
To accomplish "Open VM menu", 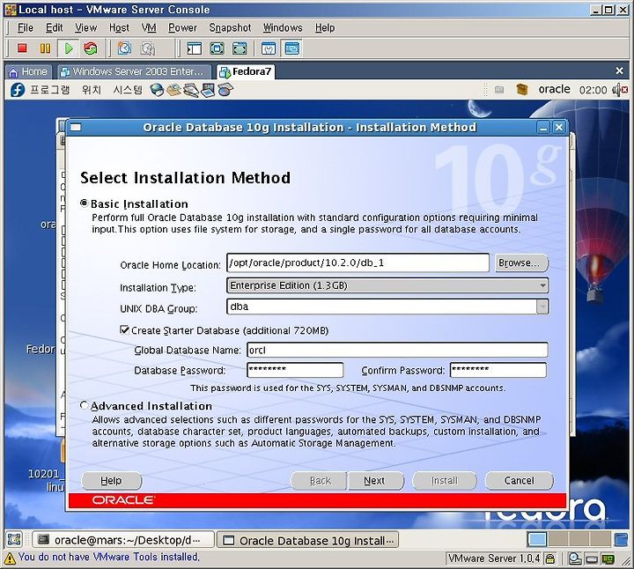I will (149, 27).
